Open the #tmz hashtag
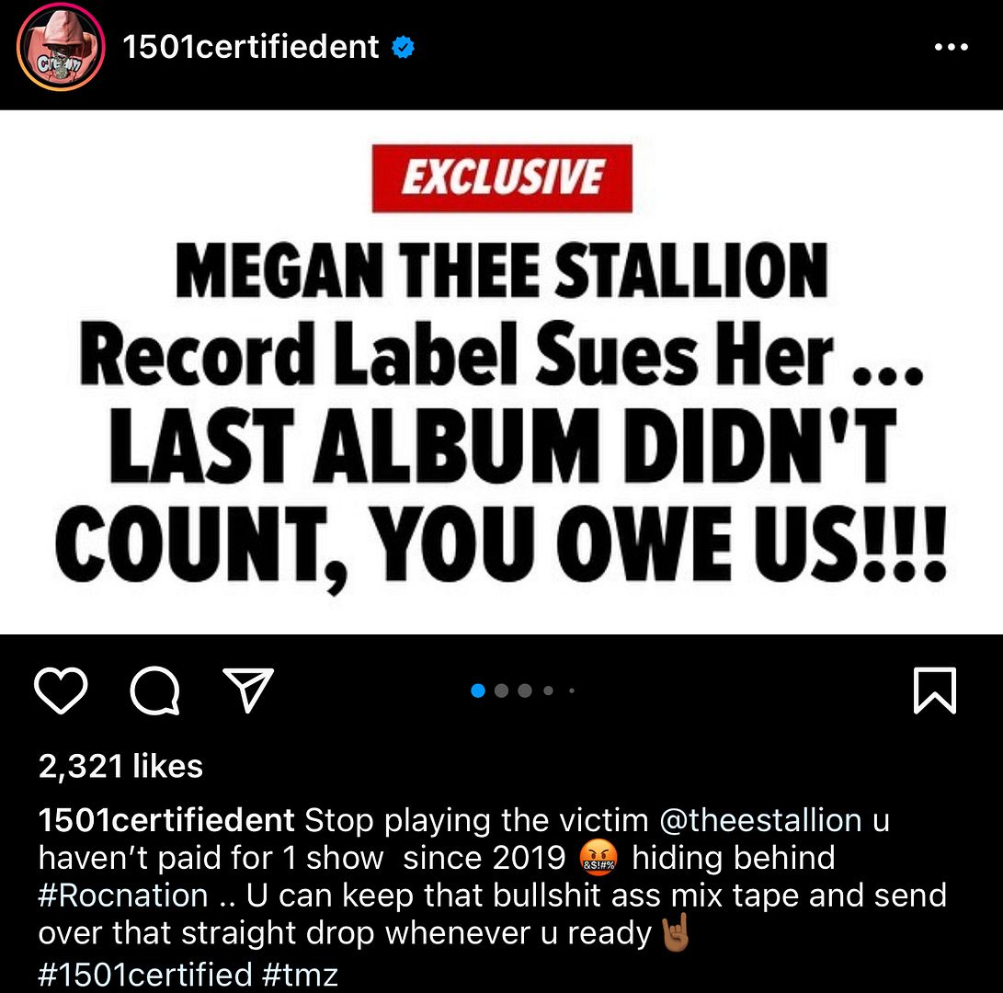This screenshot has width=1003, height=993. (x=300, y=974)
